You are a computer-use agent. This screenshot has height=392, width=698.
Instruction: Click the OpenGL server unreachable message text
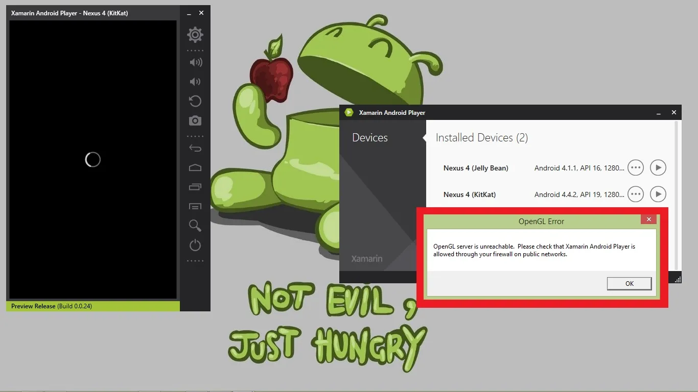pyautogui.click(x=534, y=250)
